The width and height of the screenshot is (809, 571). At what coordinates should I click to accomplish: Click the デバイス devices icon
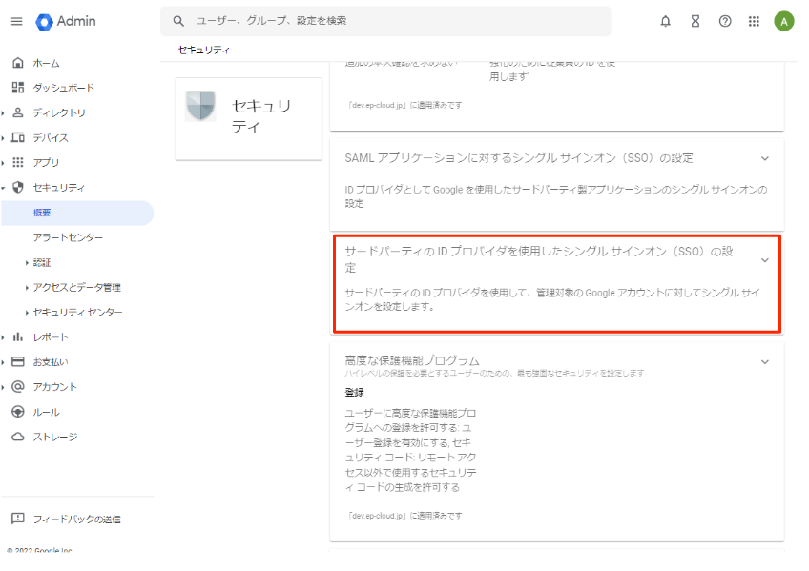click(18, 137)
